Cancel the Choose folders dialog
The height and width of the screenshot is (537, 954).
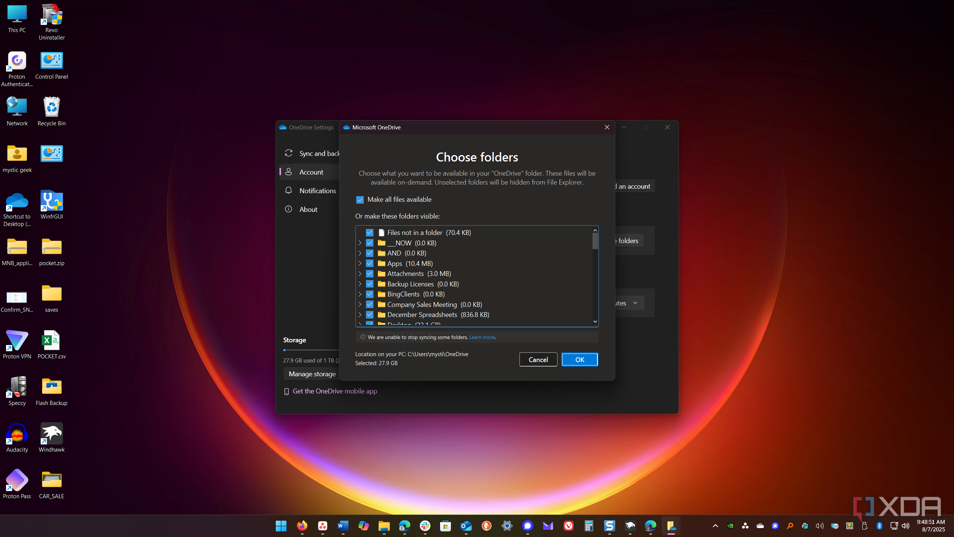pyautogui.click(x=538, y=359)
